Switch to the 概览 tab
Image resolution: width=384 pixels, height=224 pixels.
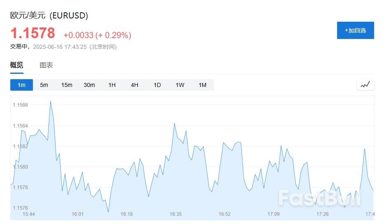coord(17,65)
